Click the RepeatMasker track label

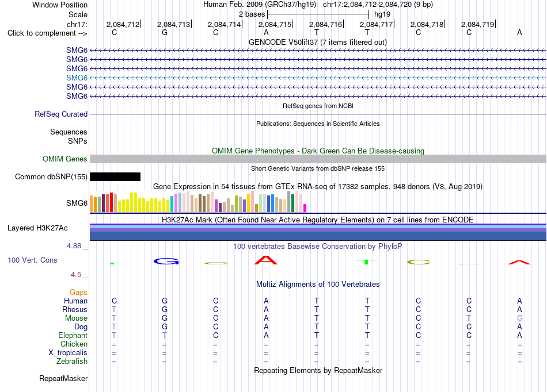[63, 378]
